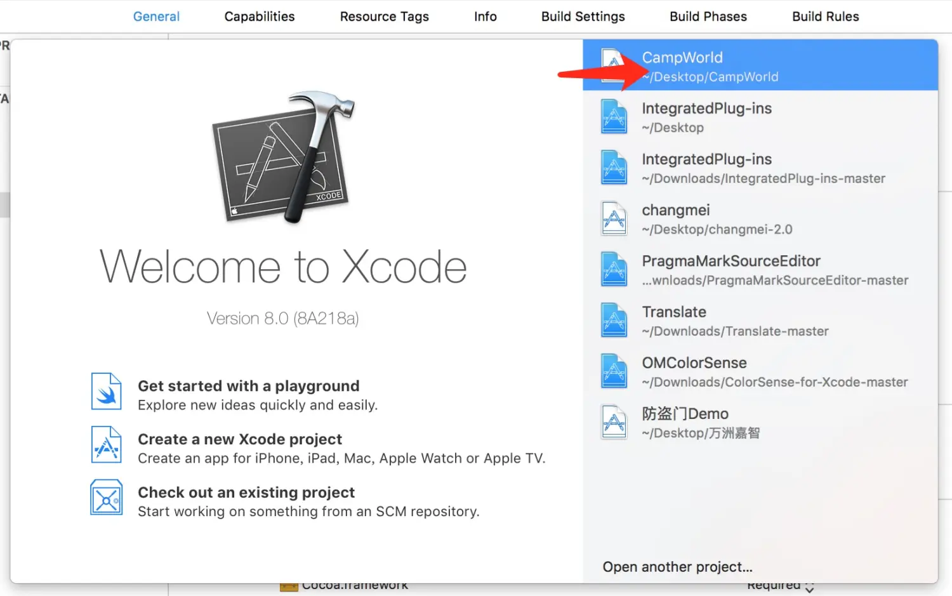This screenshot has height=596, width=952.
Task: Choose Check out an existing project
Action: pos(246,493)
